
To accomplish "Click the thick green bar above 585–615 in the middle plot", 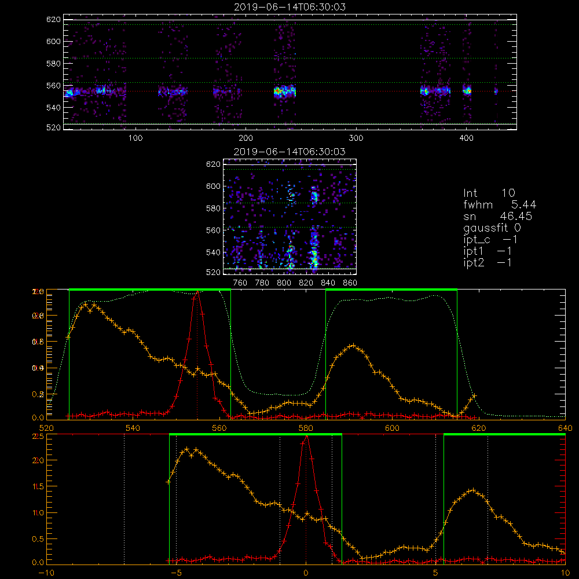I will point(391,289).
